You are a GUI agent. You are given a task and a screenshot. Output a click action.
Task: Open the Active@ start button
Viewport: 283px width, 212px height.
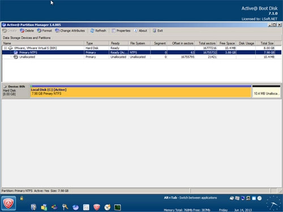pos(8,204)
